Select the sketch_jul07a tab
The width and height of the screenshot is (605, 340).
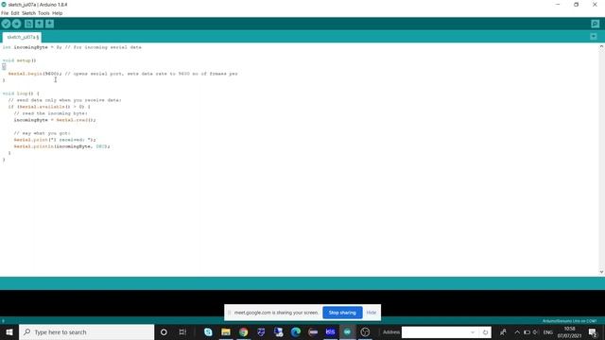pos(23,37)
